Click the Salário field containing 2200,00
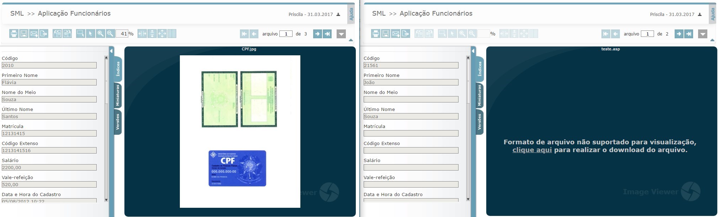The image size is (718, 217). [x=49, y=167]
